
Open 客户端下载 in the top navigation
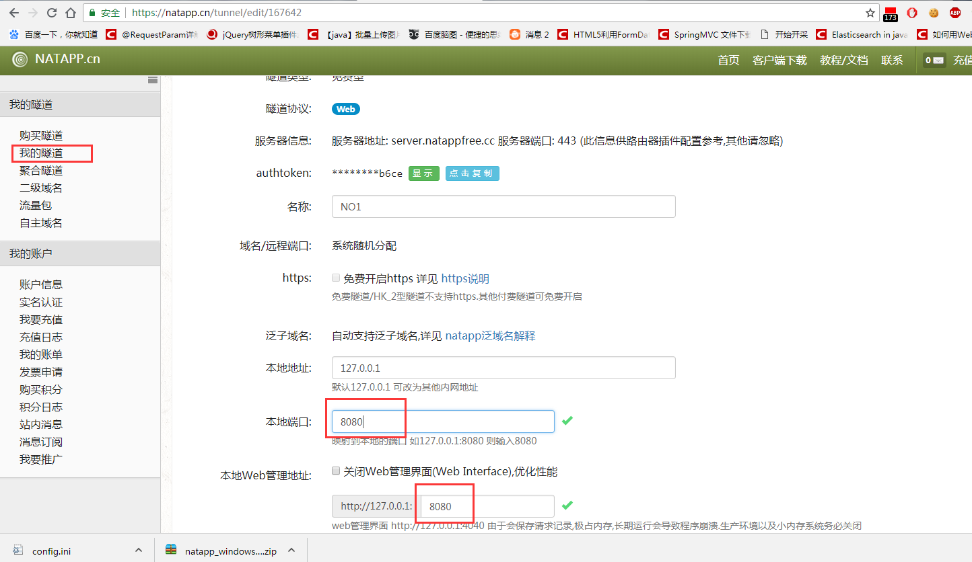click(779, 60)
